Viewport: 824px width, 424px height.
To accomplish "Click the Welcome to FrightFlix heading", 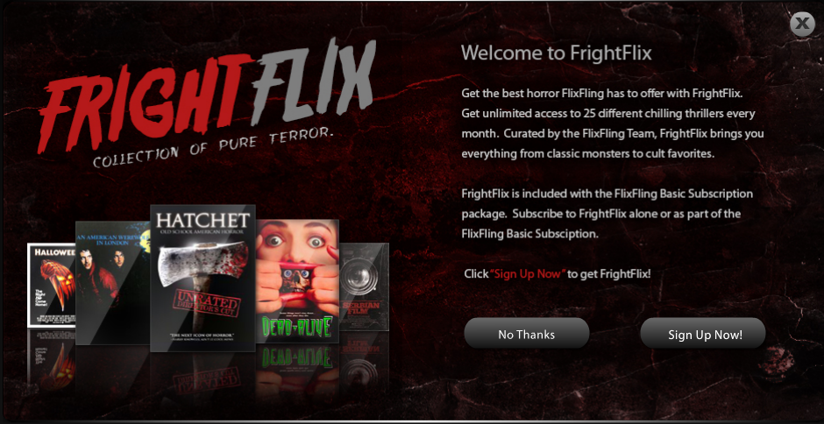I will 557,53.
